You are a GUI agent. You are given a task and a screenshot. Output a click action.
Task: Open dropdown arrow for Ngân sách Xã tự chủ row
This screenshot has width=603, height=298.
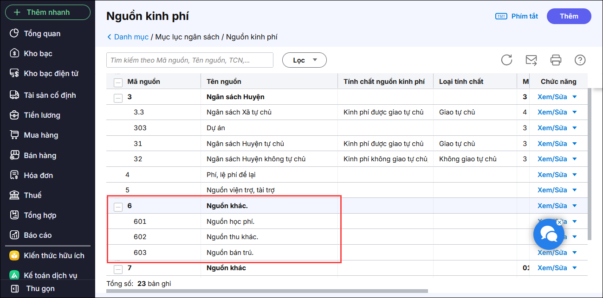pyautogui.click(x=575, y=112)
